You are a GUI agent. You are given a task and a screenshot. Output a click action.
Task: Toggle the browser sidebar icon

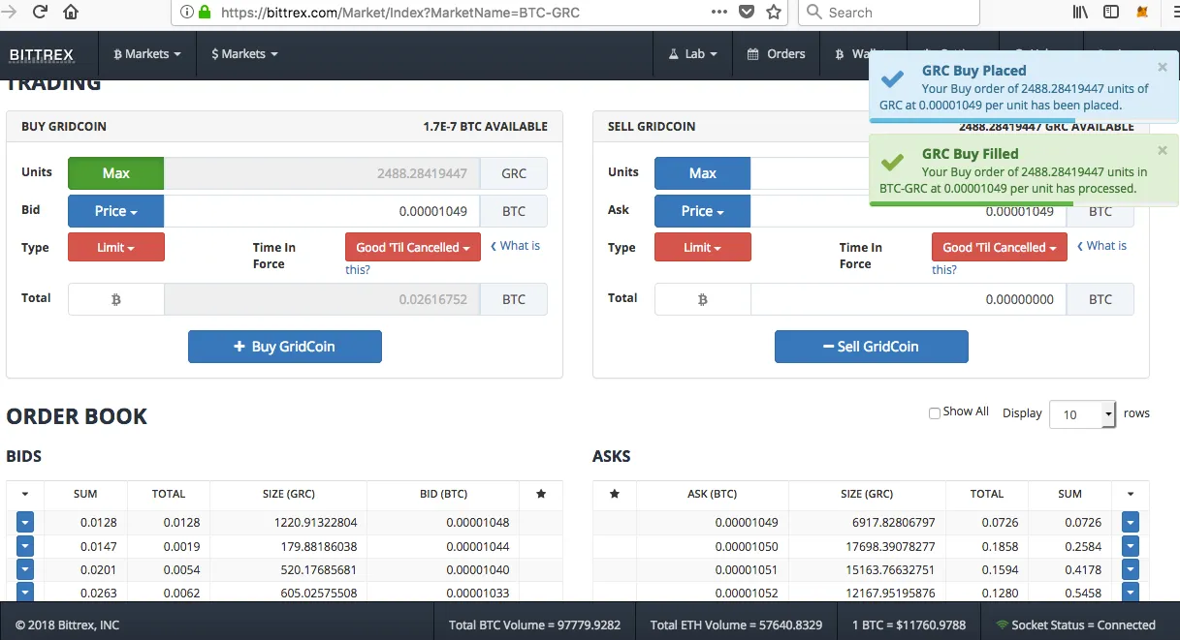pyautogui.click(x=1111, y=13)
